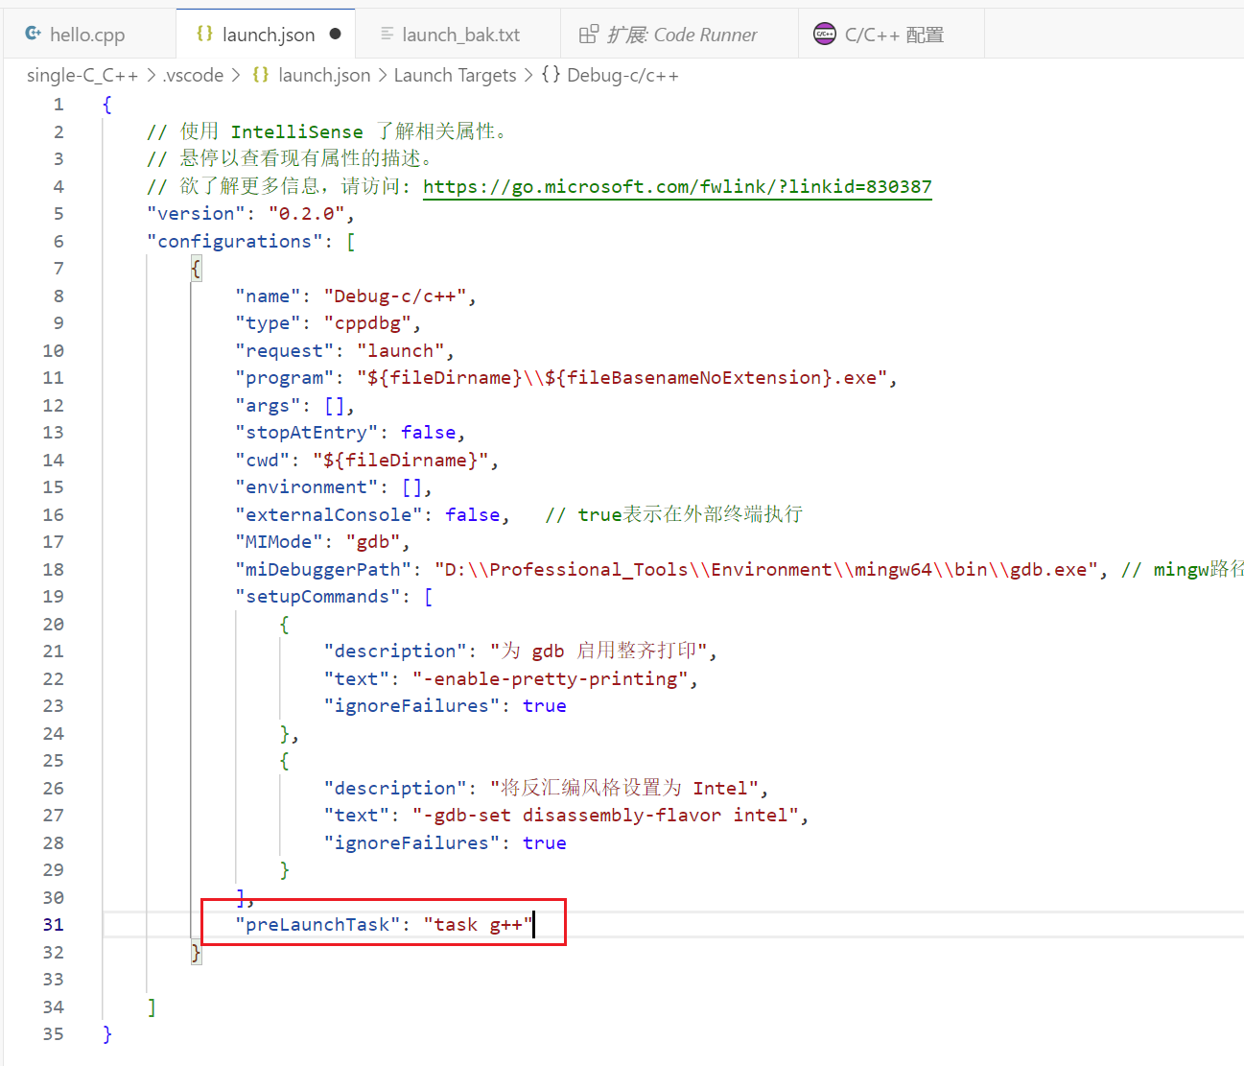1244x1066 pixels.
Task: Click the extension icon on Code Runner tab
Action: click(589, 35)
